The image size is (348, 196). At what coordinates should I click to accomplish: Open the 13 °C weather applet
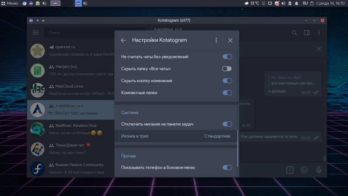point(252,3)
